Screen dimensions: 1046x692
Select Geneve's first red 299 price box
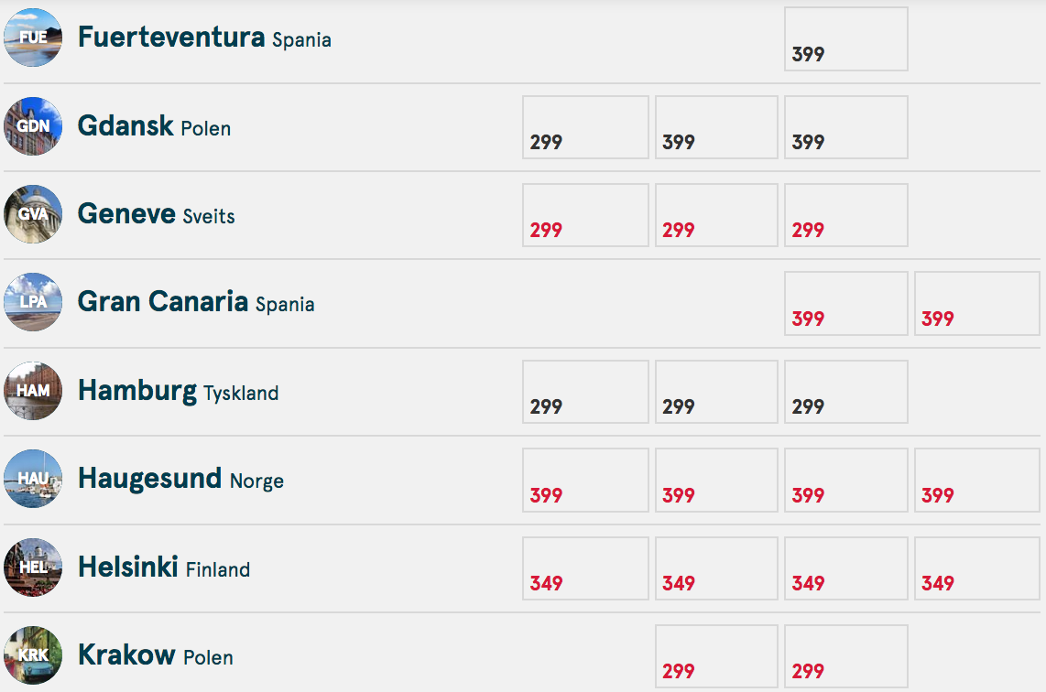pos(585,215)
